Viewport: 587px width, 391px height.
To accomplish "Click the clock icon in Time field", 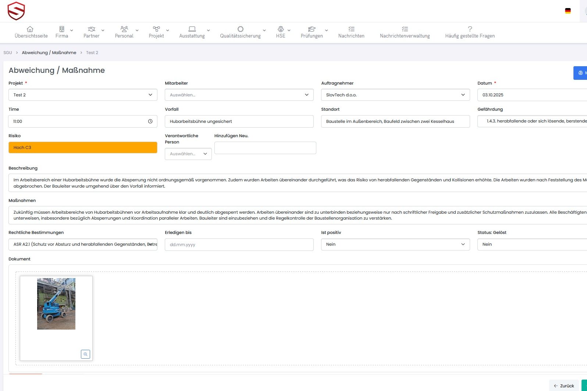I will point(150,121).
